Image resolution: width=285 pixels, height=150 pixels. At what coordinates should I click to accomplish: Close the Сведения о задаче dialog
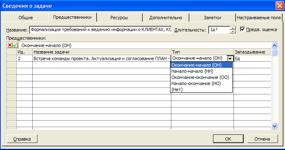280,5
